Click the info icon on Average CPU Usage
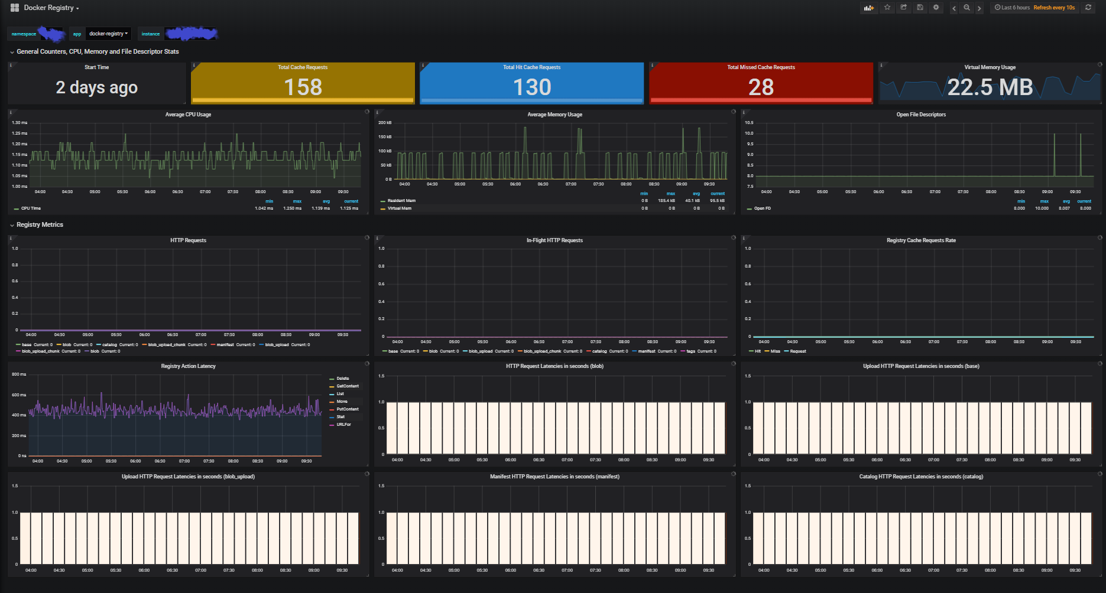Image resolution: width=1106 pixels, height=593 pixels. pyautogui.click(x=11, y=112)
